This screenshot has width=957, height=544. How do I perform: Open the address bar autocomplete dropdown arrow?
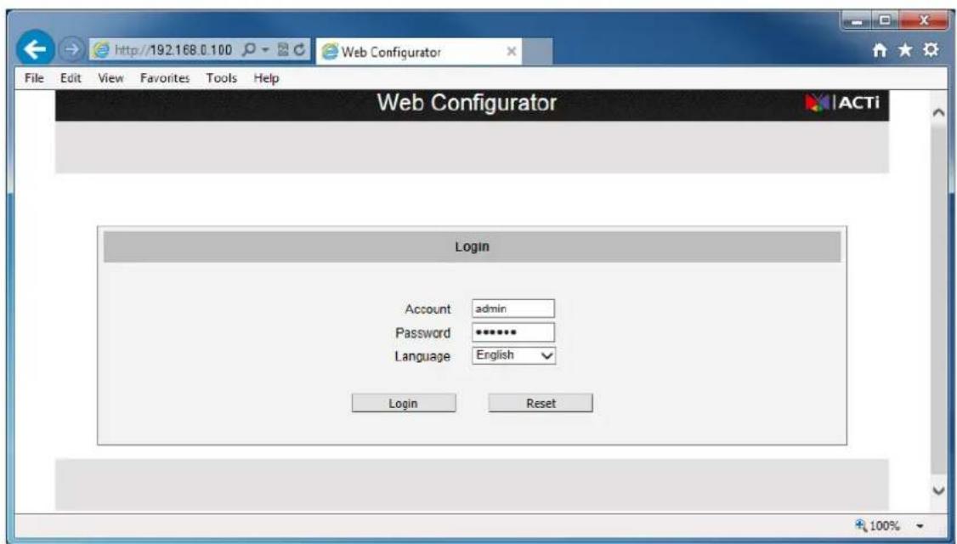(x=265, y=49)
